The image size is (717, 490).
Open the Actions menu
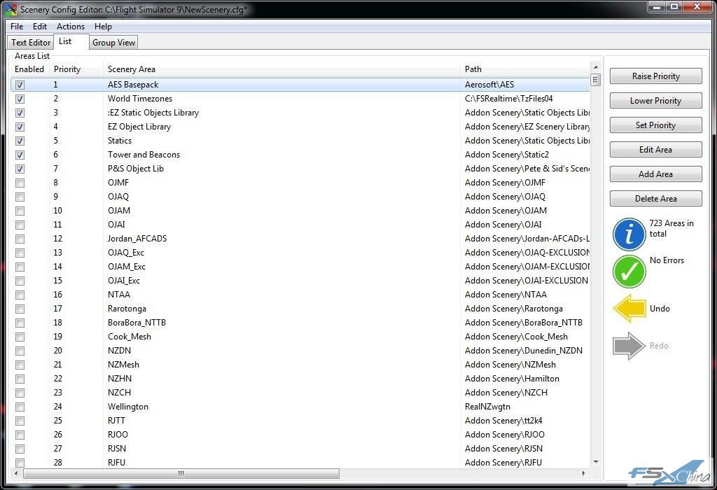[x=71, y=27]
